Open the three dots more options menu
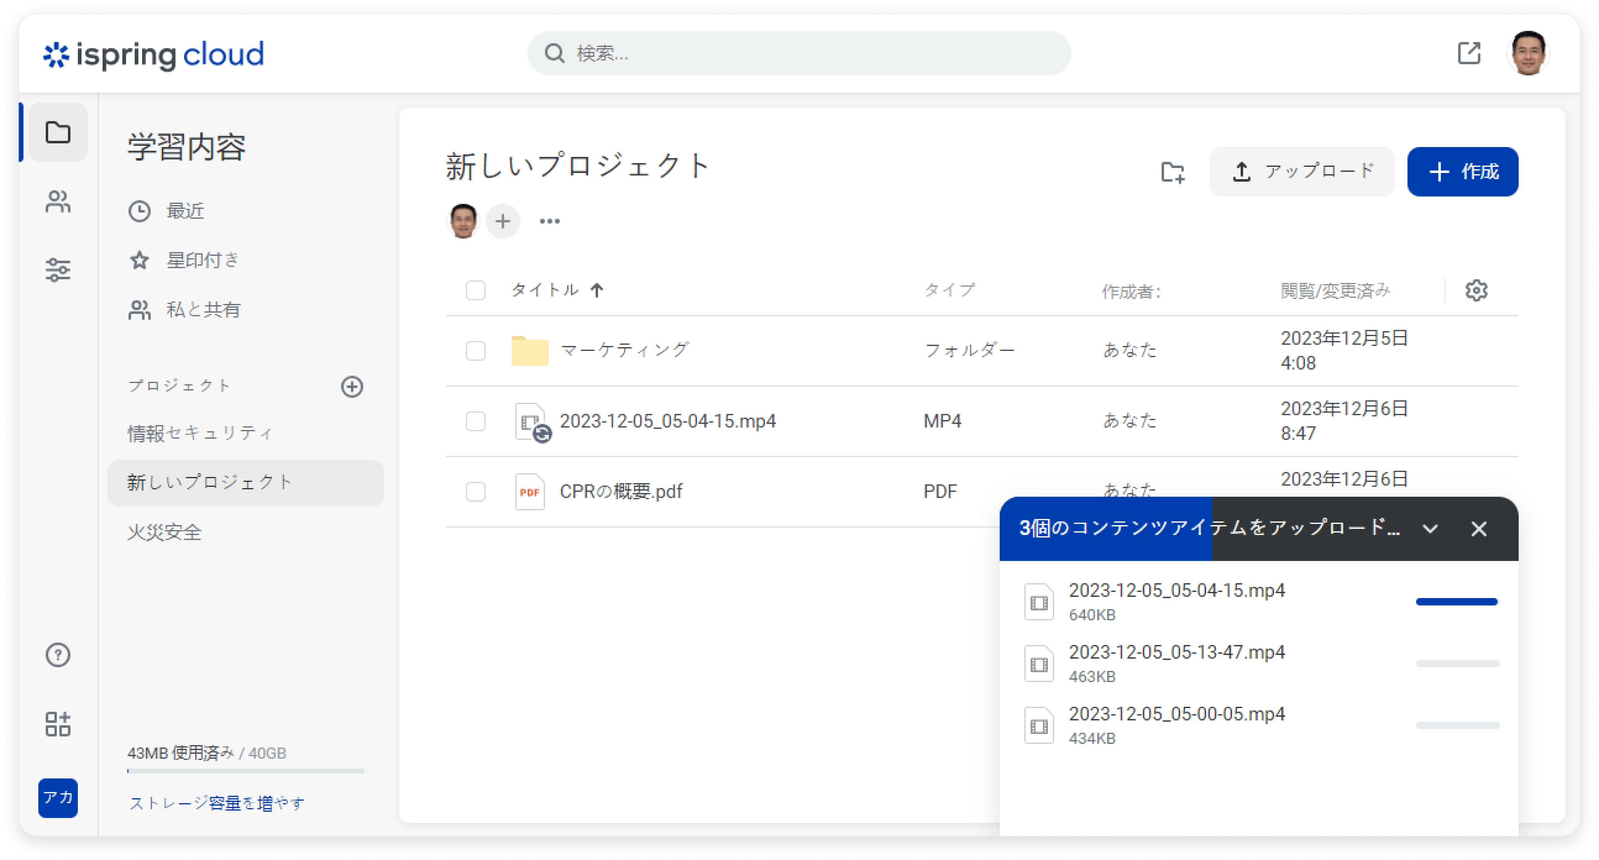 pos(549,221)
